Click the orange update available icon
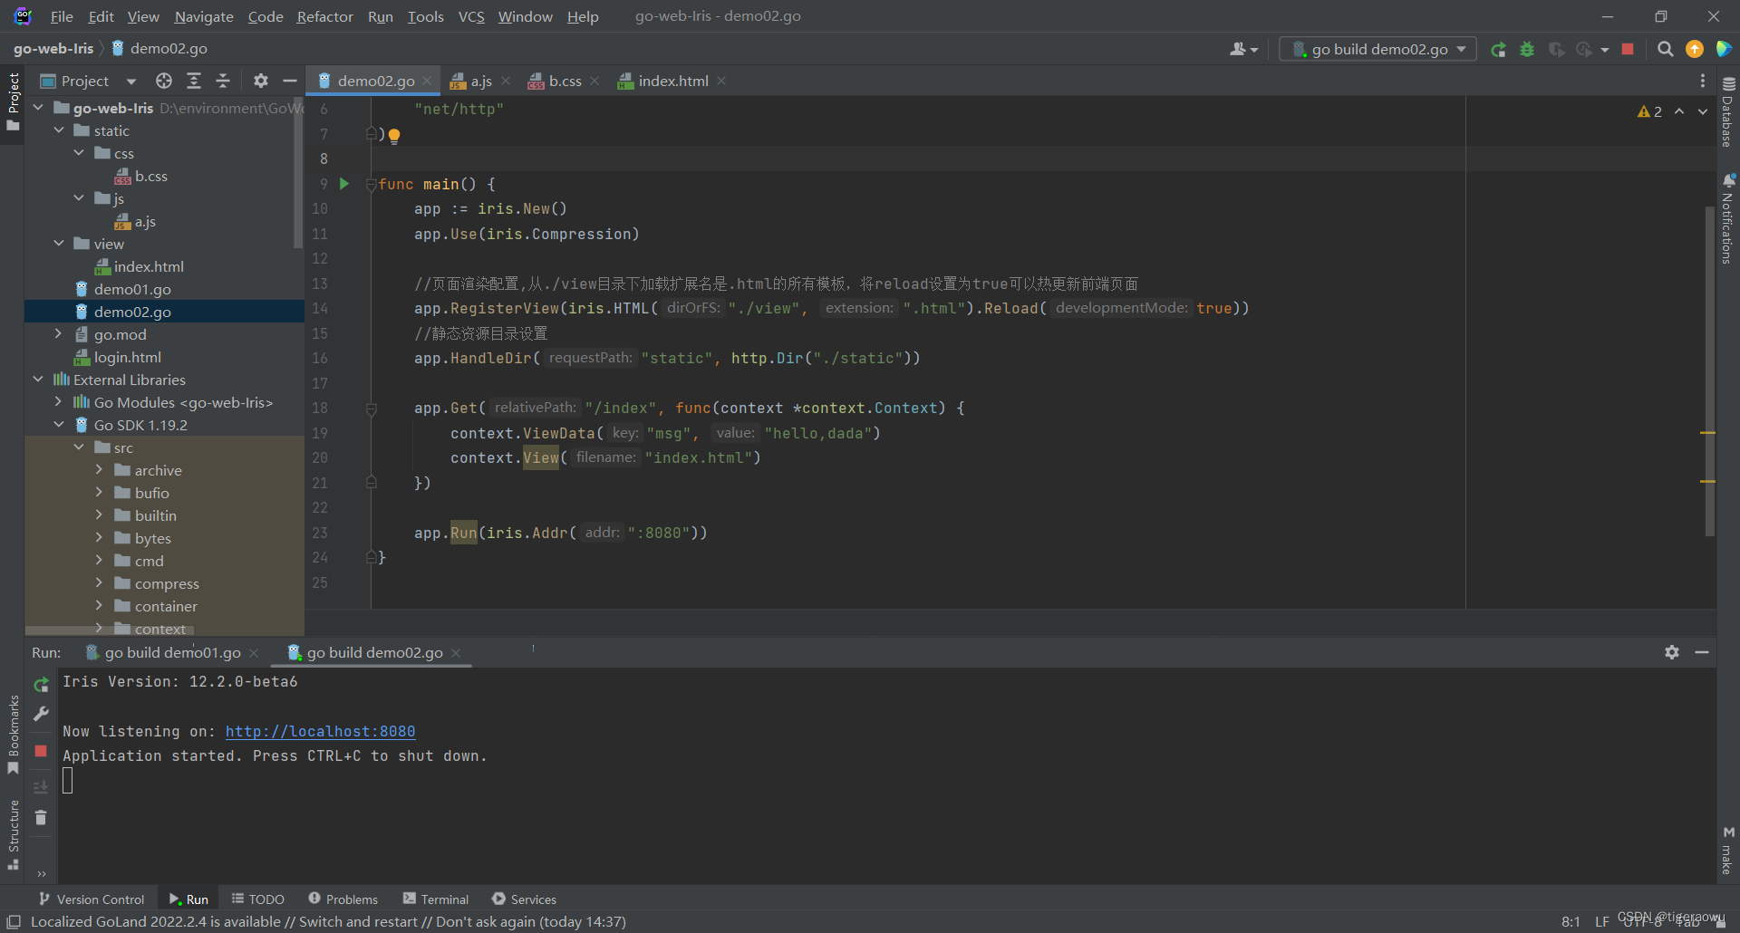Screen dimensions: 1740x933 [x=1694, y=50]
